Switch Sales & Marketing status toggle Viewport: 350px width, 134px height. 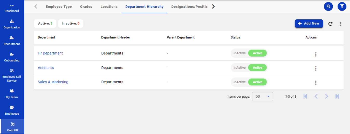pyautogui.click(x=249, y=82)
